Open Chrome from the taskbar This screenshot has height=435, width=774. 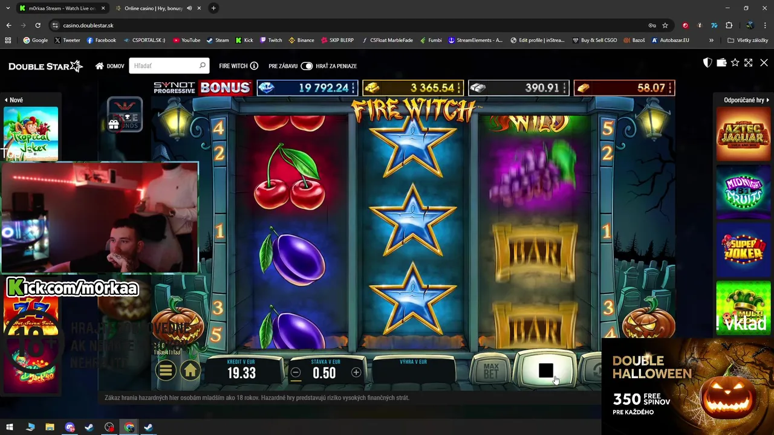(129, 427)
